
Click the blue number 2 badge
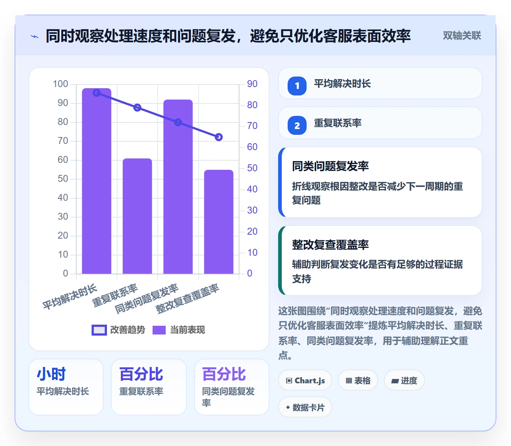[297, 125]
